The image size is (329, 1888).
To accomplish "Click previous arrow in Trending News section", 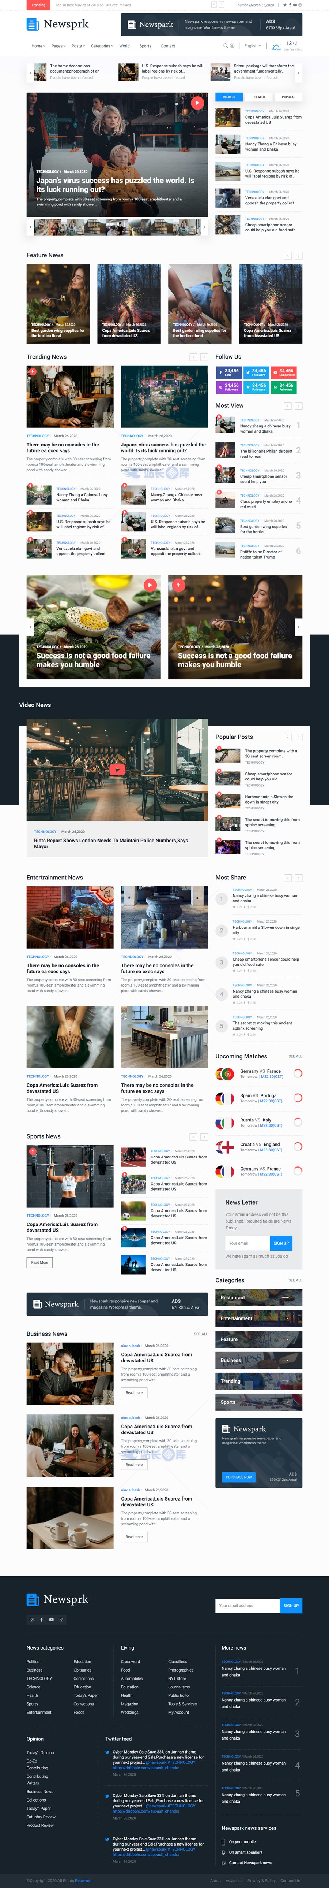I will 193,357.
